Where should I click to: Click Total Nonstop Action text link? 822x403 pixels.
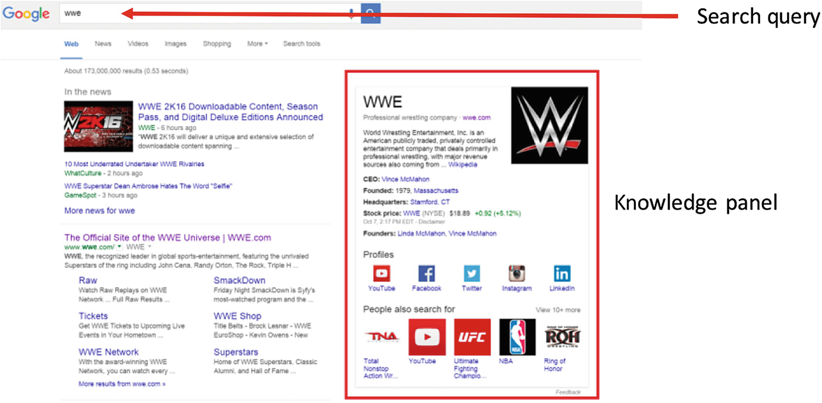(x=381, y=368)
